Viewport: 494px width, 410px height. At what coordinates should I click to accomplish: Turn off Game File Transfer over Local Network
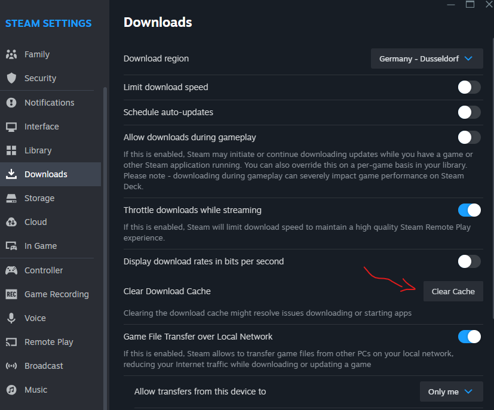[x=469, y=337]
